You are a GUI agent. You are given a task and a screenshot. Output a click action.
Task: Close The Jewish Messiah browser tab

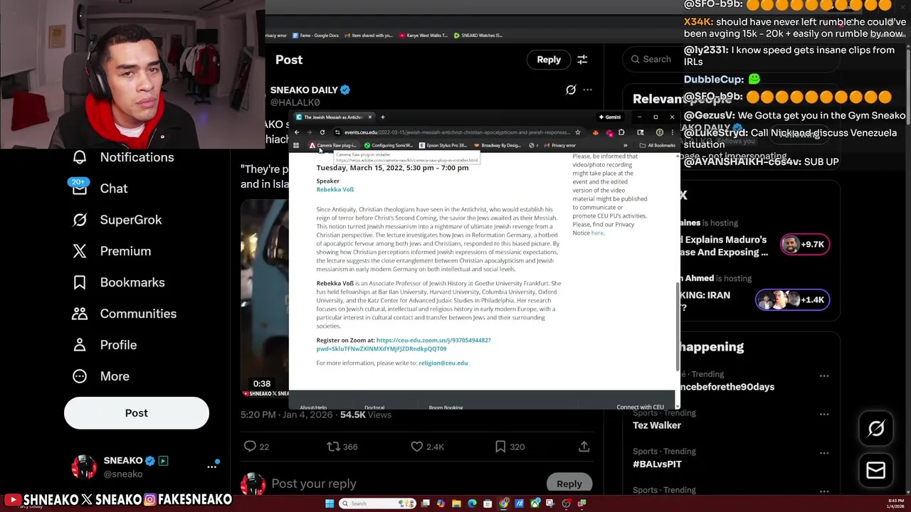coord(370,117)
